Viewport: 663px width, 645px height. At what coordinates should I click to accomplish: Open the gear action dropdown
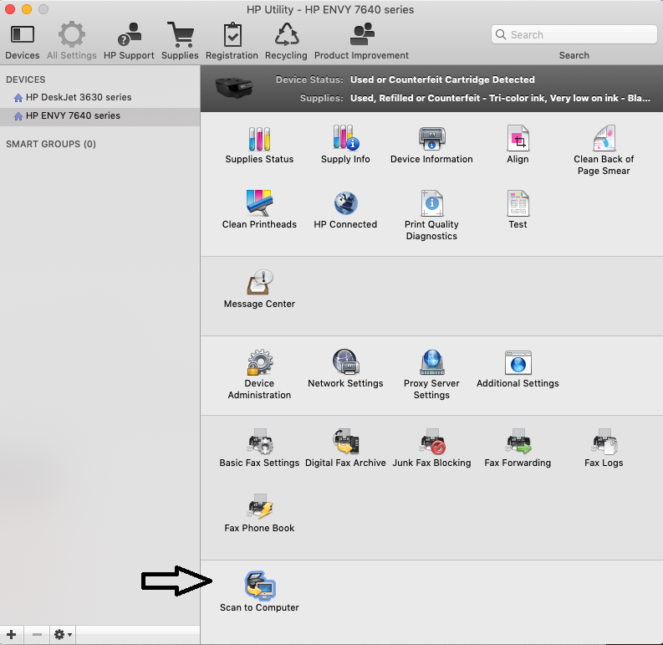coord(63,634)
